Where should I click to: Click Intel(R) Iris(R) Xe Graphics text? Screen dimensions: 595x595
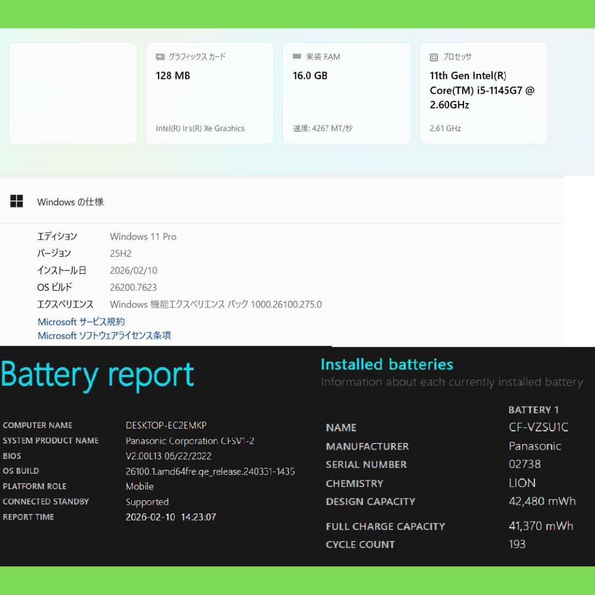(200, 128)
